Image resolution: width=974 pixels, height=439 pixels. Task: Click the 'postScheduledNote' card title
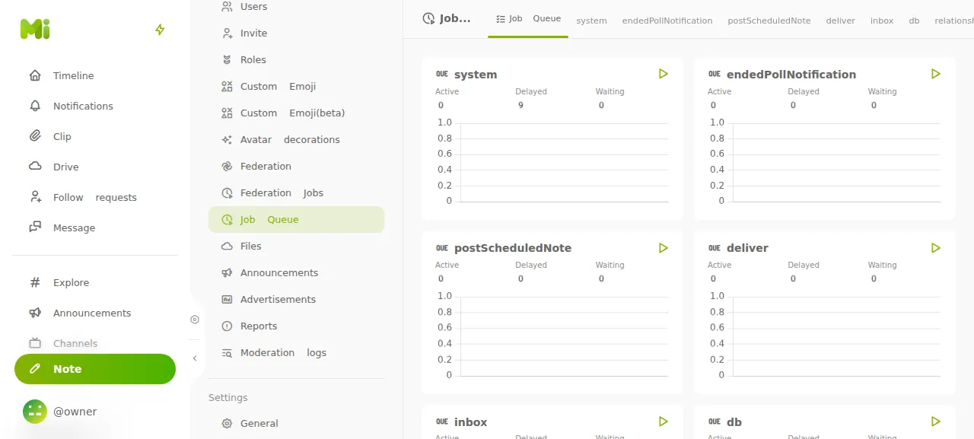coord(513,248)
